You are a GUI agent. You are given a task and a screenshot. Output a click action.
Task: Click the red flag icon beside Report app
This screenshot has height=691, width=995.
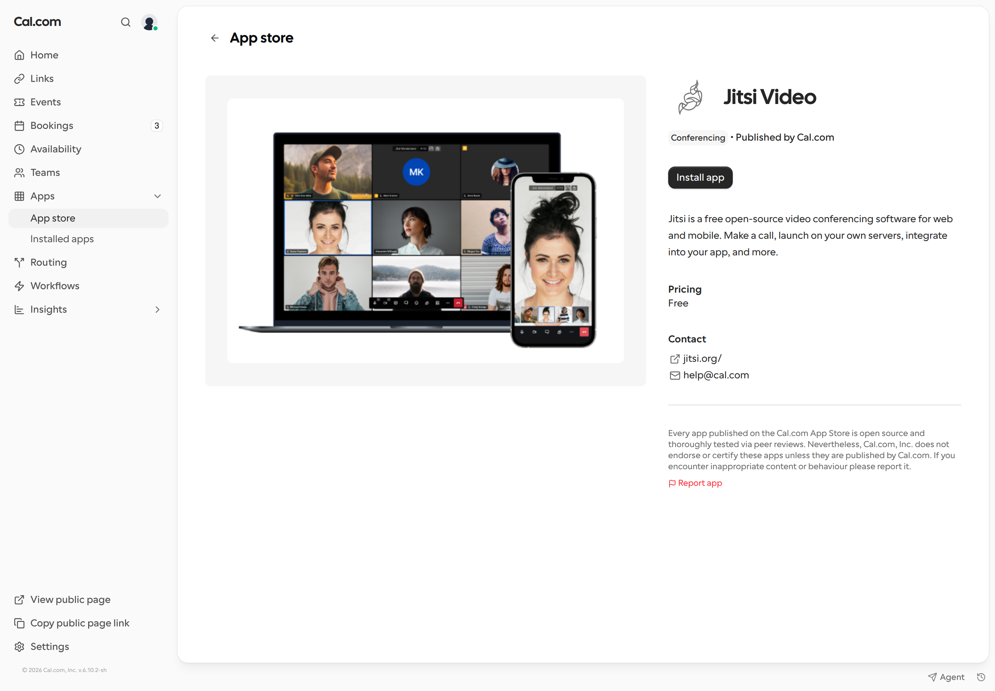point(672,484)
